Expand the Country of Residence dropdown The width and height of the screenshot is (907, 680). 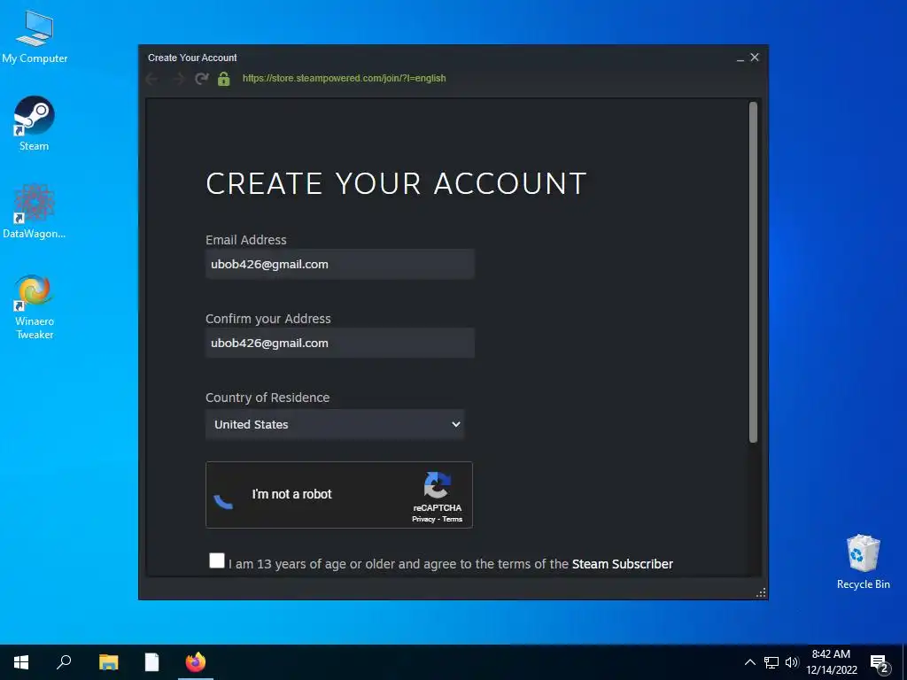pos(335,424)
